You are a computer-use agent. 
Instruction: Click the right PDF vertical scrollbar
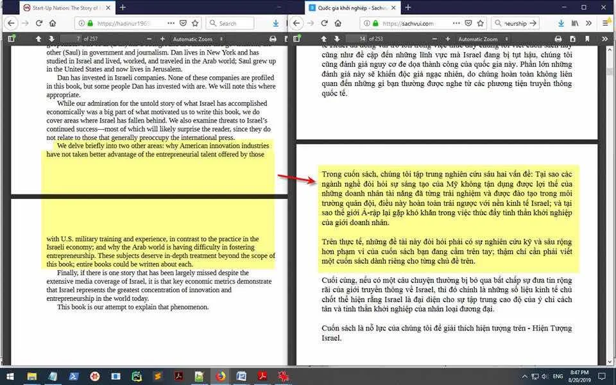tap(610, 204)
